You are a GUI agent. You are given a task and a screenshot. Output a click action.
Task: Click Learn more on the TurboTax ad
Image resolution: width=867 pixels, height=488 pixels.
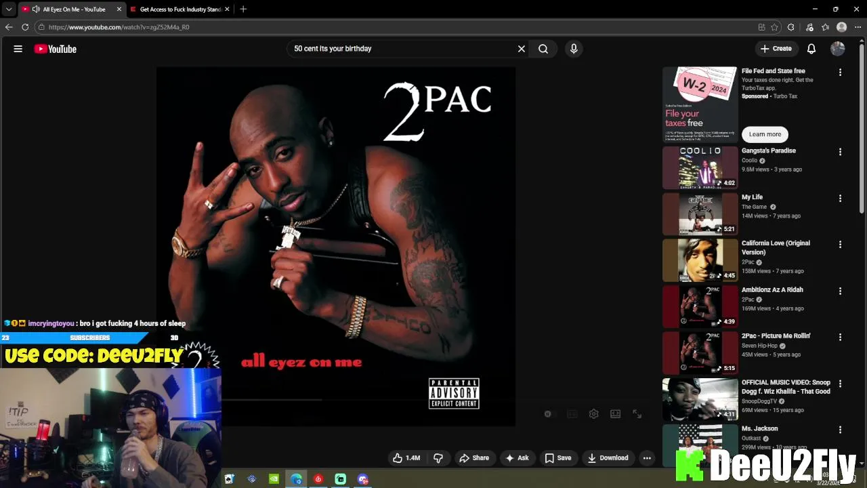coord(765,134)
